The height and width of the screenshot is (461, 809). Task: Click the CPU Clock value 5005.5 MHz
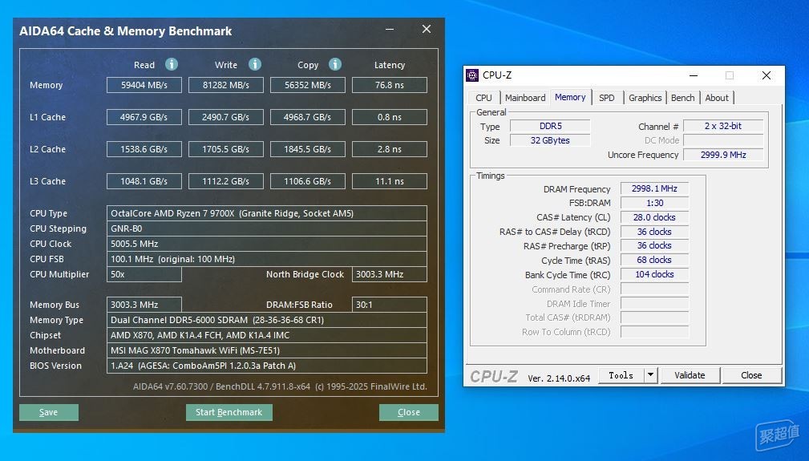[x=267, y=244]
